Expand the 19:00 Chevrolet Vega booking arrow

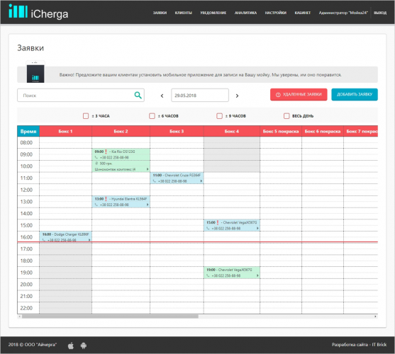click(x=257, y=275)
